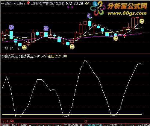The height and width of the screenshot is (126, 150).
Task: Click the sell marker above the highest cyan candle
Action: (90, 16)
